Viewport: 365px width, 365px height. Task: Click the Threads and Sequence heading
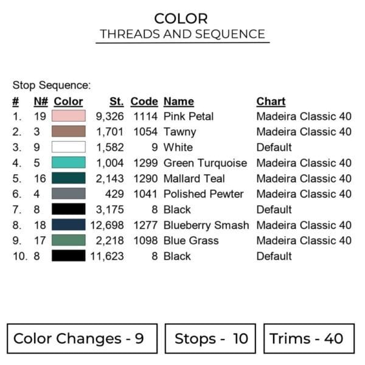182,34
